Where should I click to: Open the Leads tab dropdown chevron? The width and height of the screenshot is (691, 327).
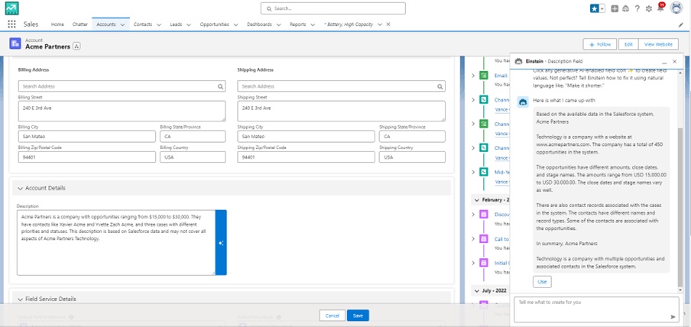click(x=189, y=24)
